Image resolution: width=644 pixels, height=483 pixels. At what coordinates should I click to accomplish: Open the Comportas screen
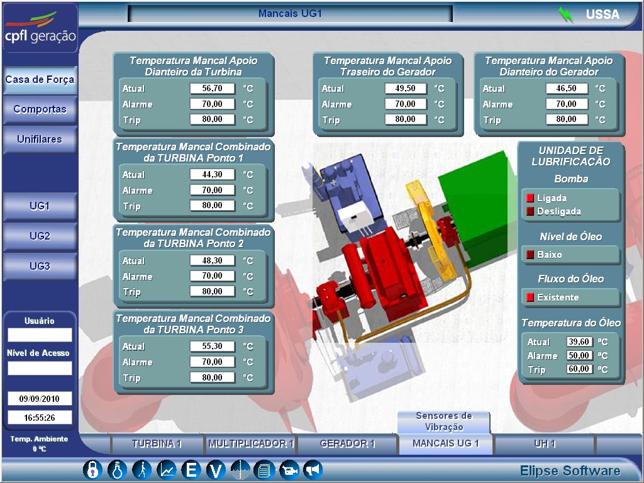(40, 109)
